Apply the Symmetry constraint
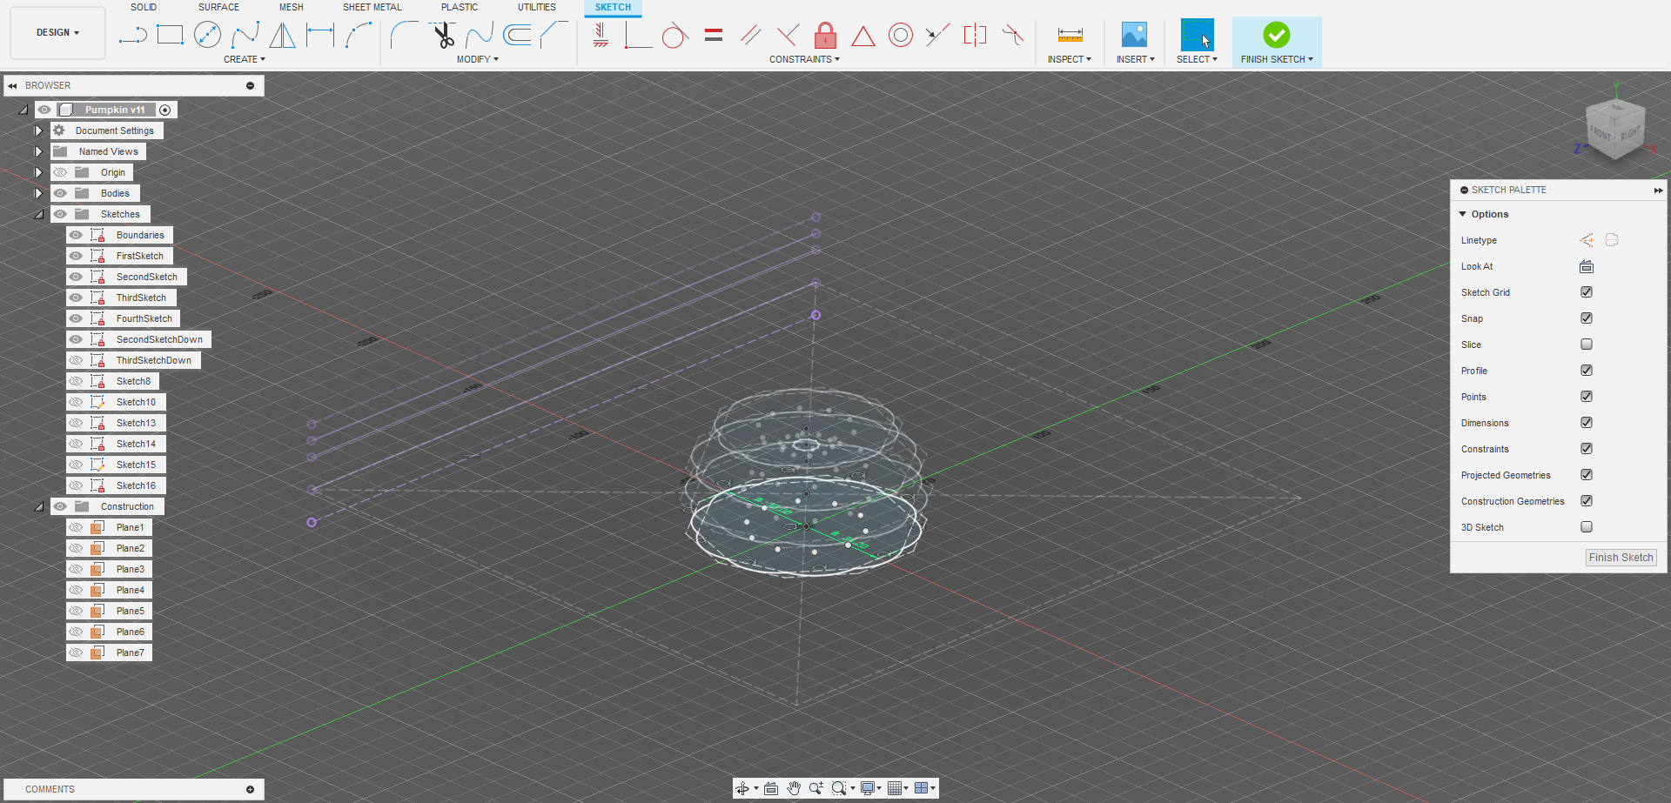 pyautogui.click(x=975, y=35)
